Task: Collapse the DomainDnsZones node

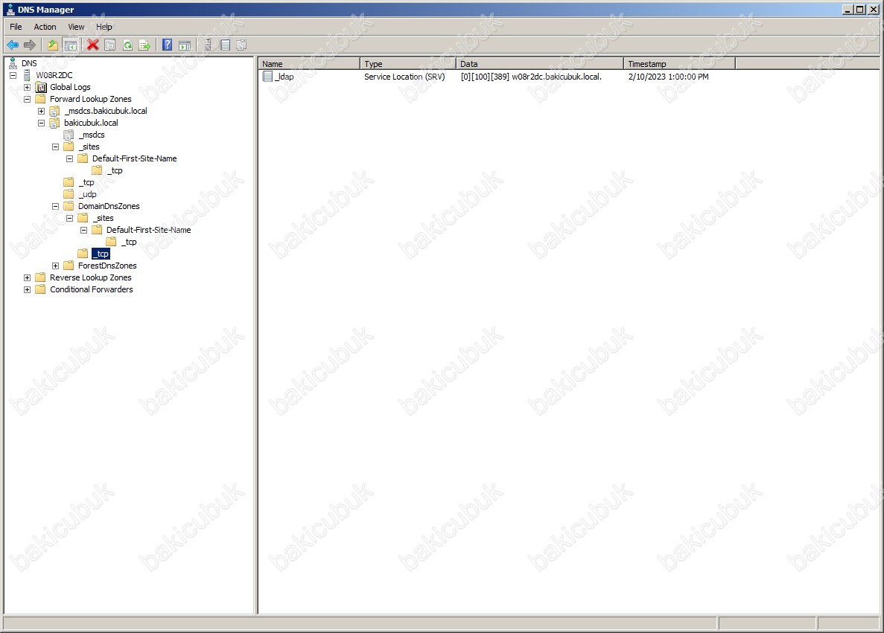Action: pos(55,206)
